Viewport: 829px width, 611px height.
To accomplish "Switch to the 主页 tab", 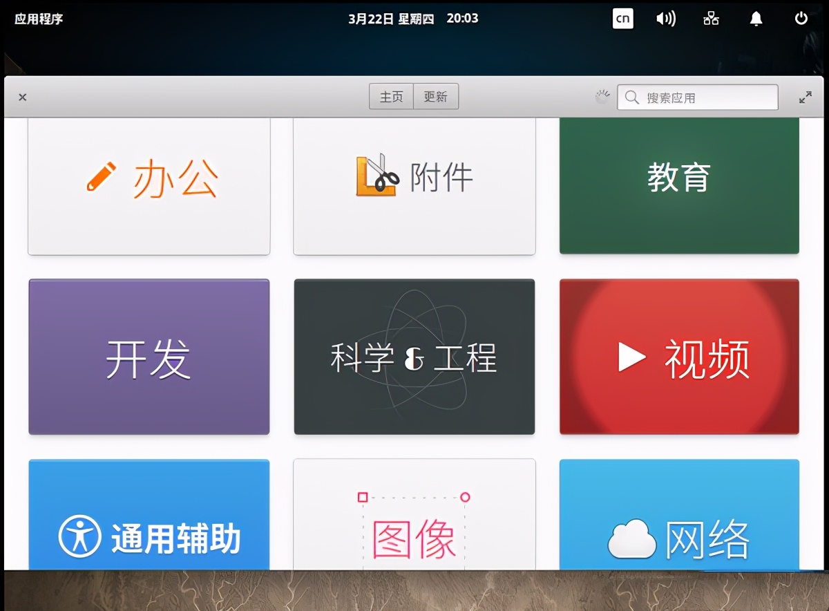I will (391, 97).
